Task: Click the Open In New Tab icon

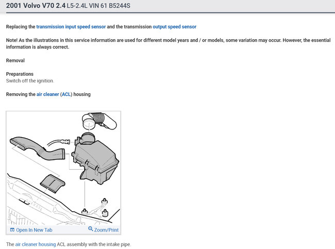Action: tap(12, 230)
